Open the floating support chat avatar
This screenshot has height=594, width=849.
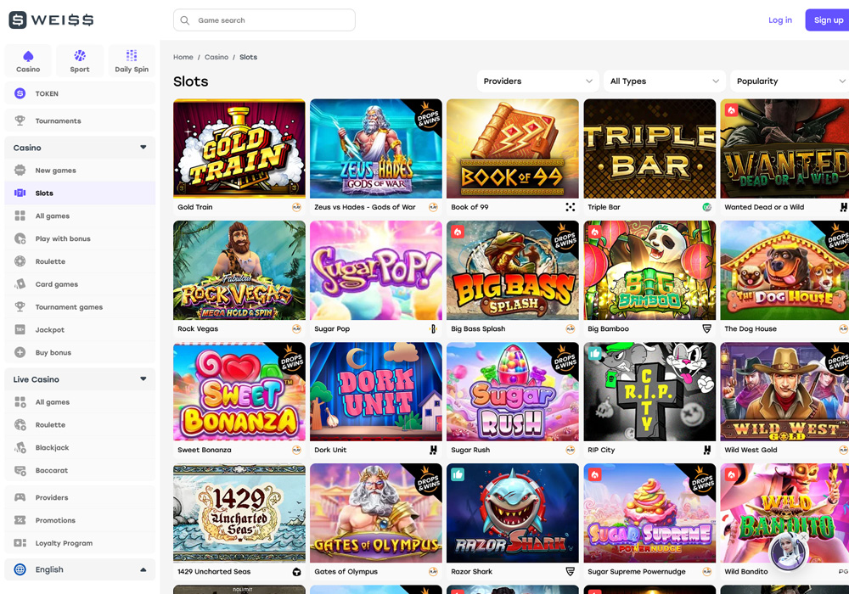pyautogui.click(x=788, y=551)
